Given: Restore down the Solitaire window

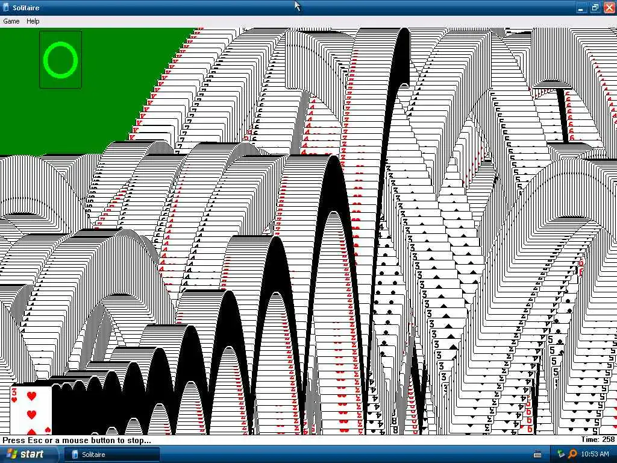Looking at the screenshot, I should pos(595,7).
